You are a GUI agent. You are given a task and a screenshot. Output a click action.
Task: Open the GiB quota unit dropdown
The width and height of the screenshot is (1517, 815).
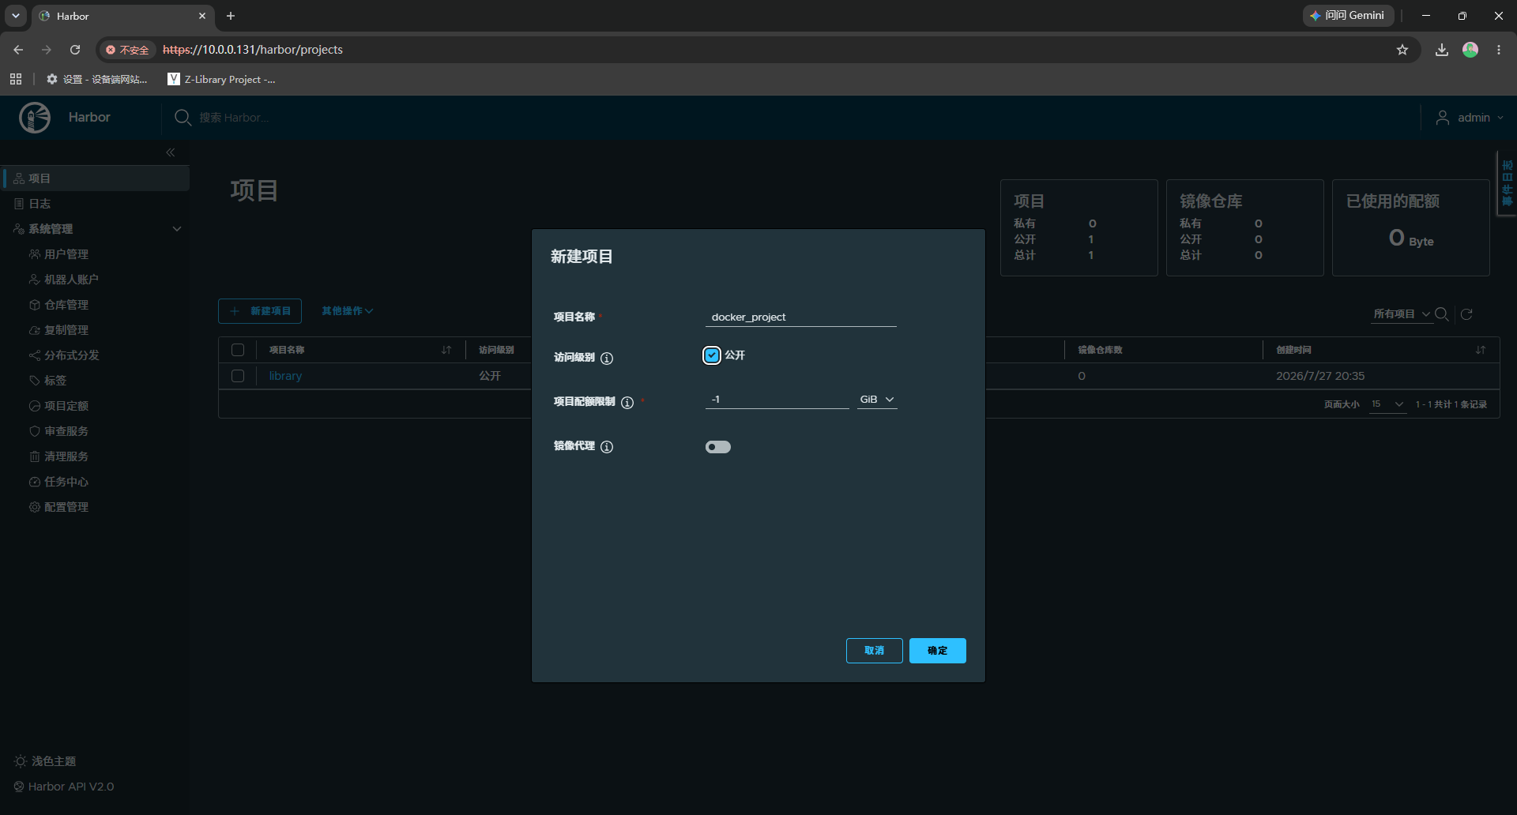pyautogui.click(x=877, y=400)
